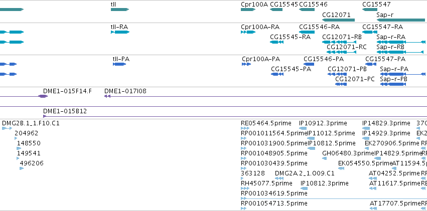Screen dimensions: 427x211
Task: Select the tll-RA transcript
Action: tap(120, 32)
